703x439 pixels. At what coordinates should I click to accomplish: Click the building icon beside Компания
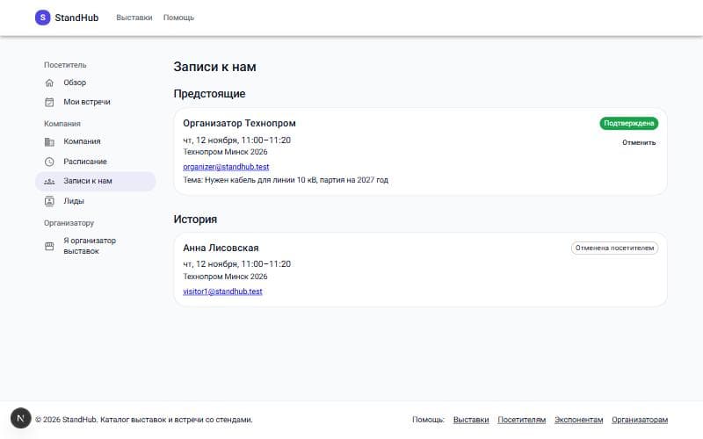tap(49, 141)
